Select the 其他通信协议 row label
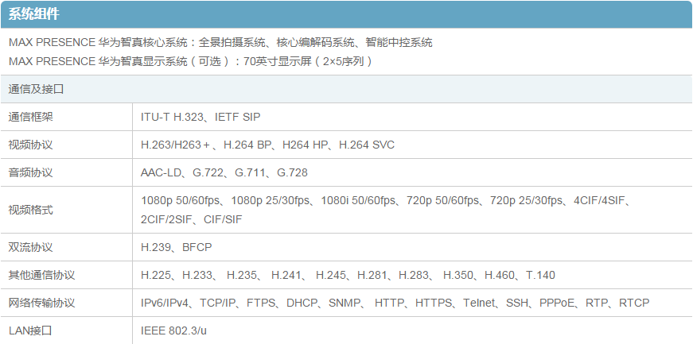The width and height of the screenshot is (693, 344). (41, 275)
